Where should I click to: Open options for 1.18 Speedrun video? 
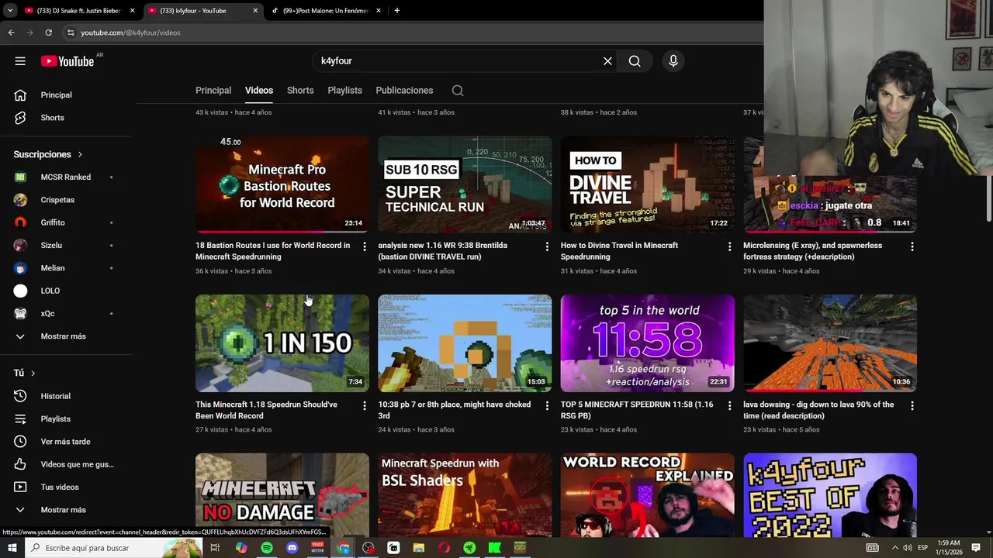click(x=365, y=405)
